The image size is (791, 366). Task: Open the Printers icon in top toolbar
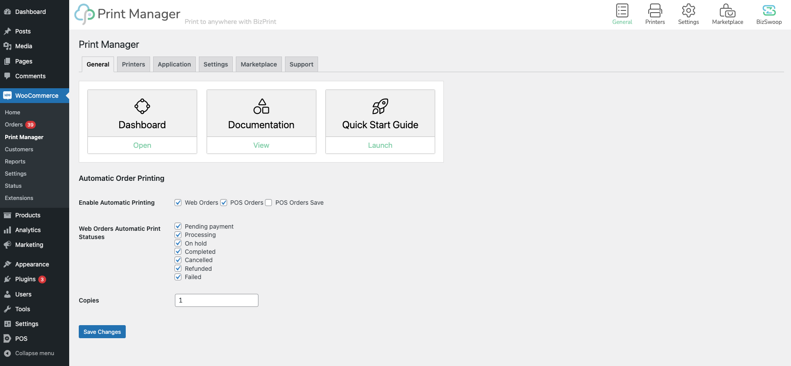pos(655,10)
